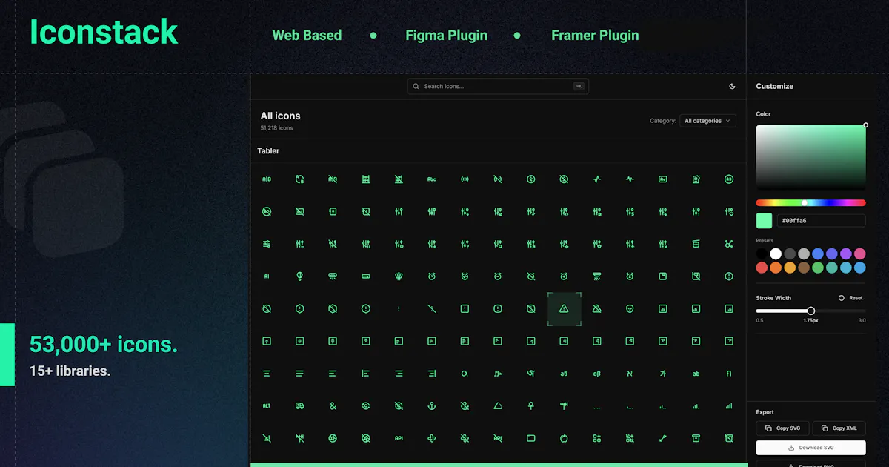Click inside the color saturation gradient area
Screen dimensions: 889x467
[x=811, y=157]
